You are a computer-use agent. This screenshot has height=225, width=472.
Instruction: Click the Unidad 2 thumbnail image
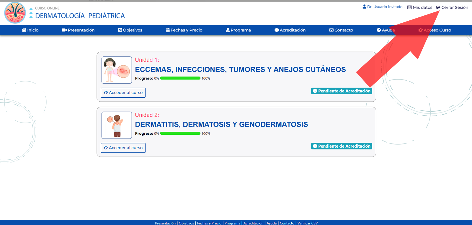(117, 125)
